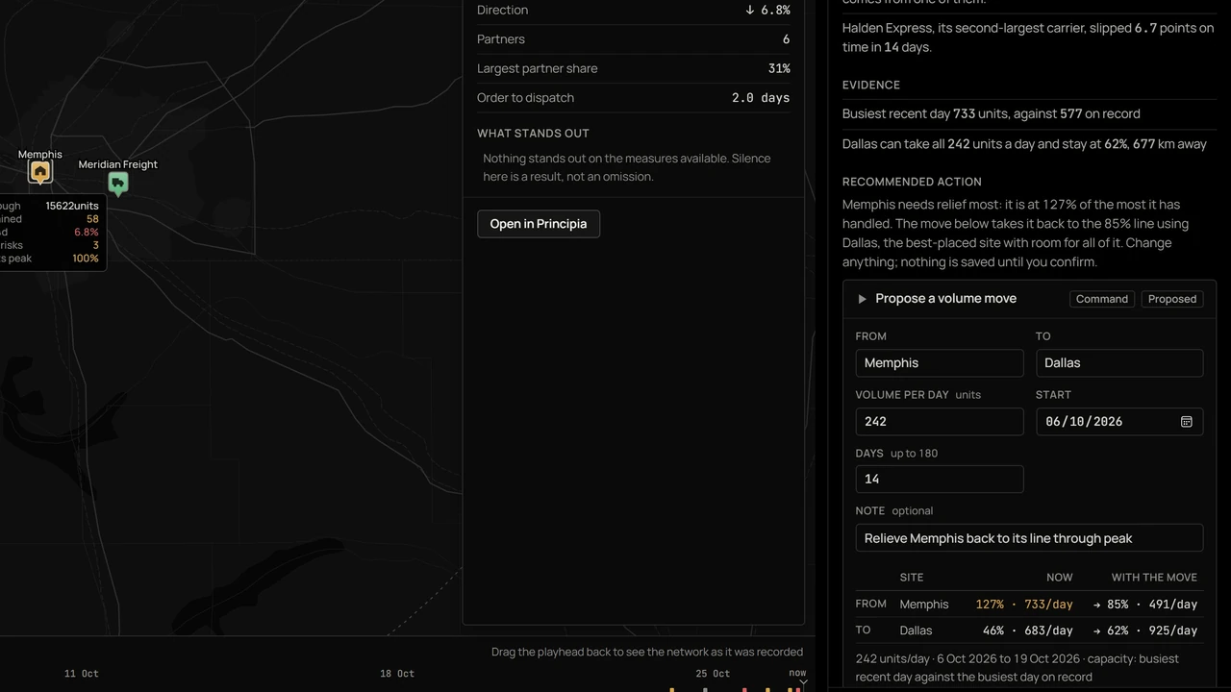Screen dimensions: 1231x692
Task: Edit the optional Note field
Action: click(x=1029, y=538)
